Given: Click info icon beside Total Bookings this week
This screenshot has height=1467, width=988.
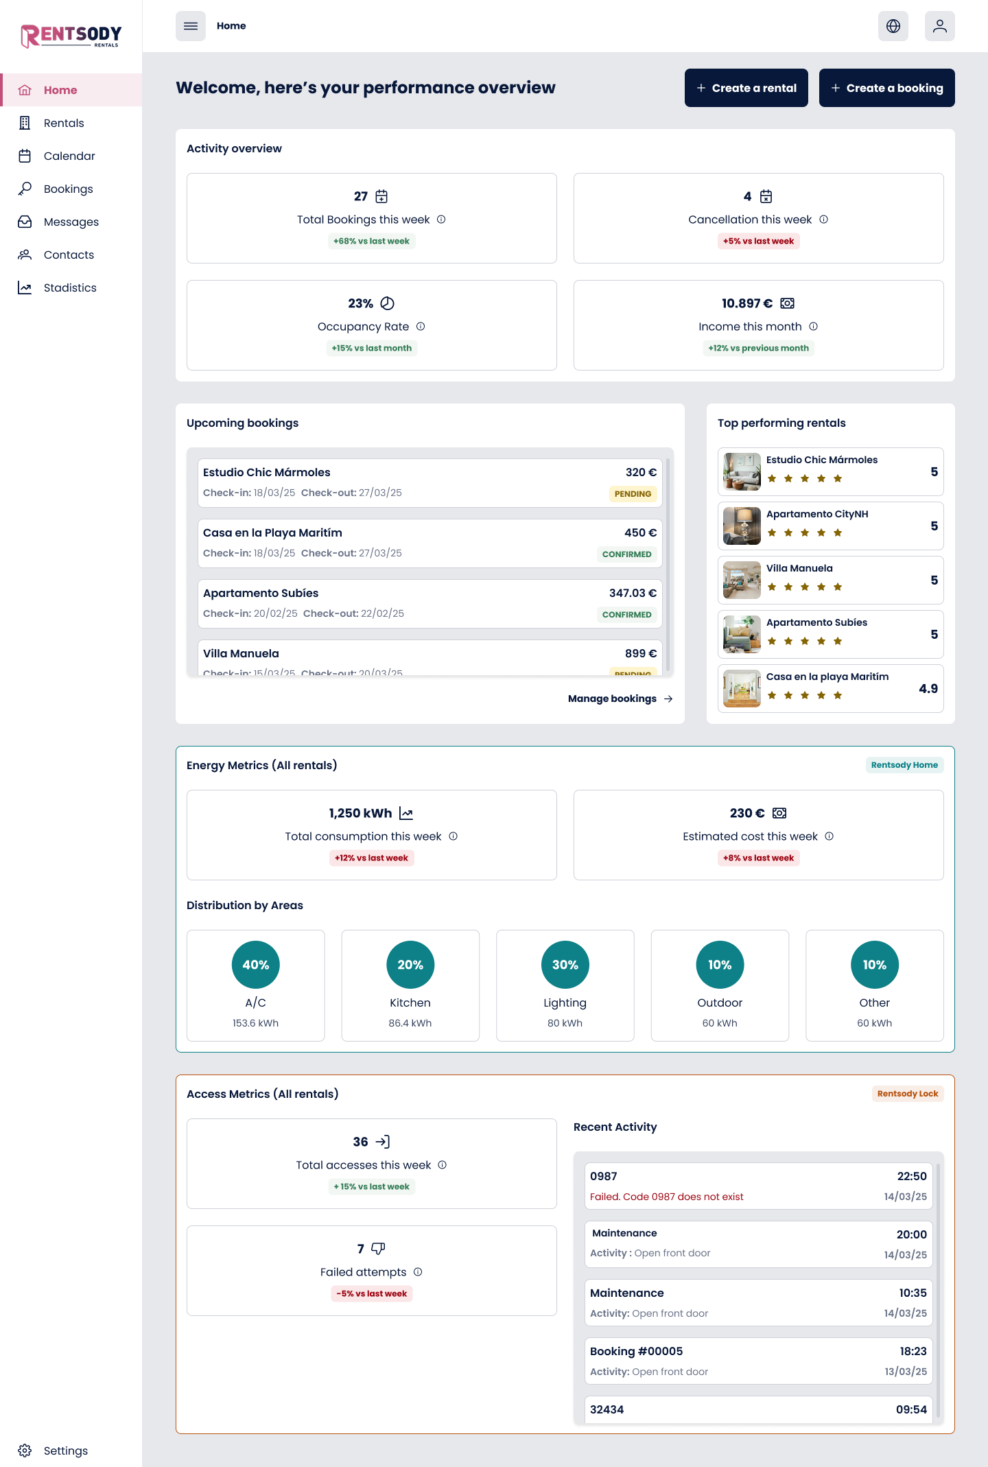Looking at the screenshot, I should [x=441, y=220].
